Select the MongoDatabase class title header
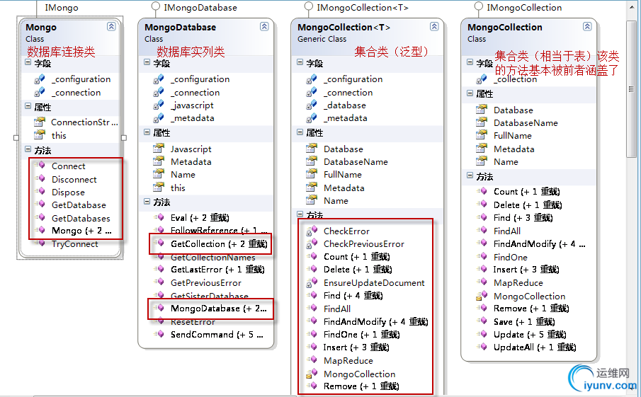 pos(181,28)
